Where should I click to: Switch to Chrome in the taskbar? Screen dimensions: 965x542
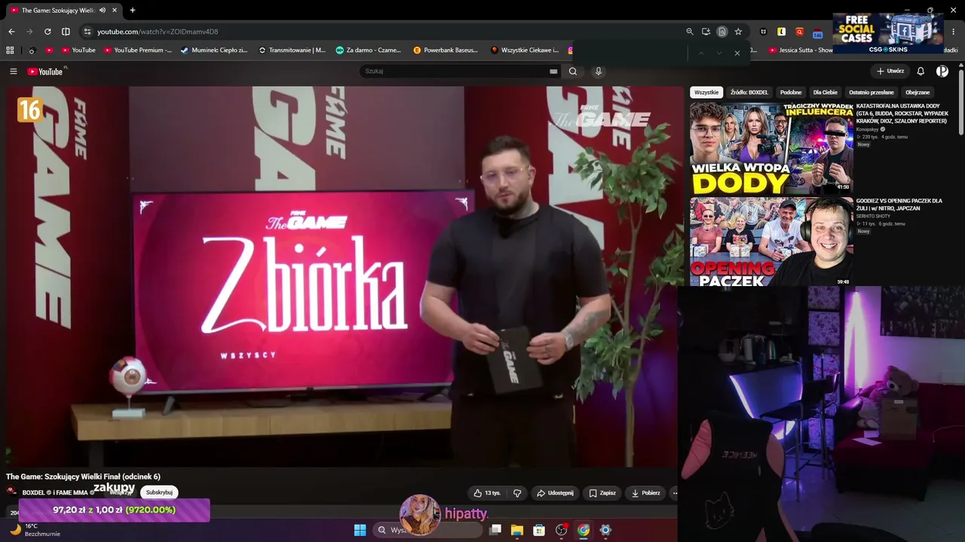tap(584, 530)
